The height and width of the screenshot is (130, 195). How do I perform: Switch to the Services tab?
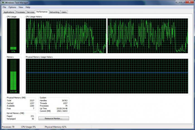[x=30, y=12]
